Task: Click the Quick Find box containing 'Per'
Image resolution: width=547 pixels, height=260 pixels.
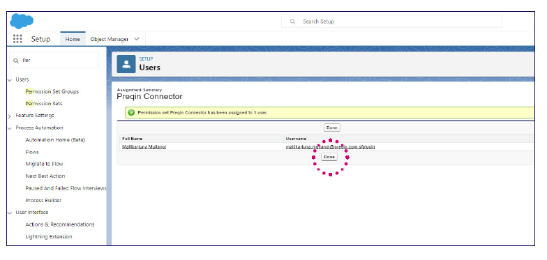Action: [54, 60]
